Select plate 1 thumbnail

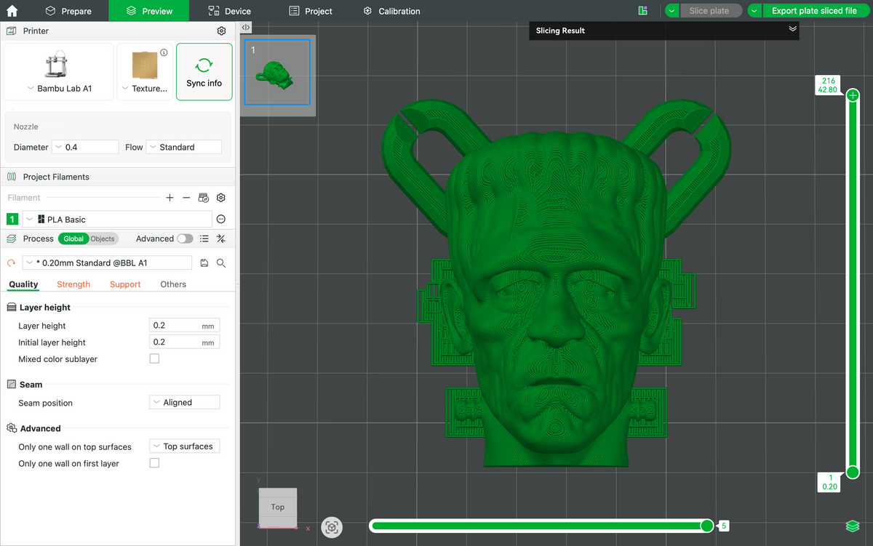[277, 71]
